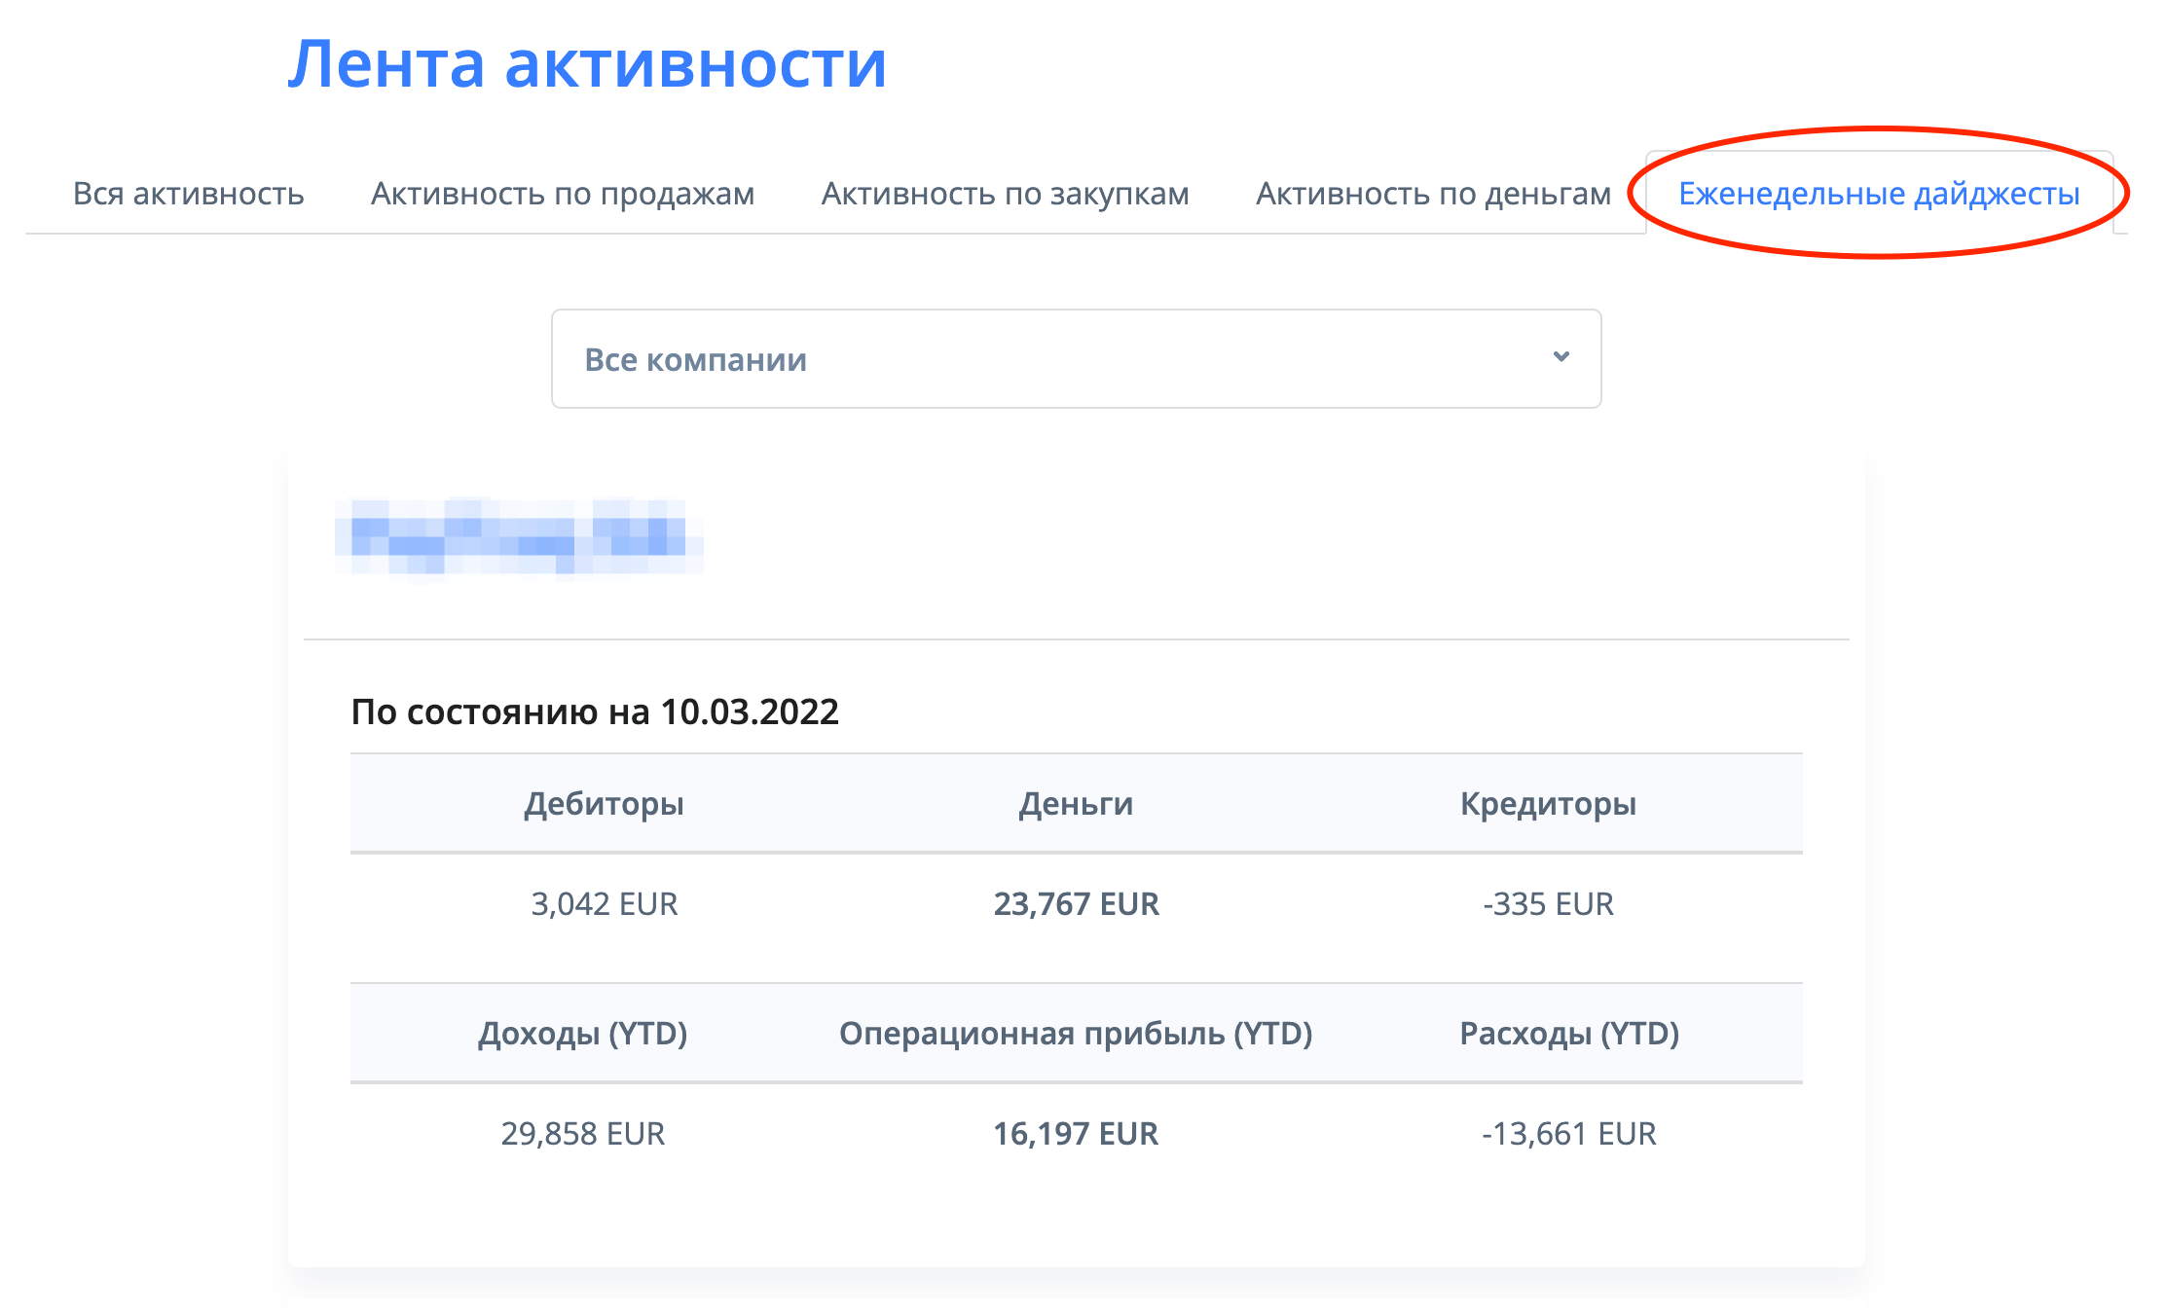Click the 'Лента активности' page heading
This screenshot has width=2167, height=1314.
click(x=587, y=64)
